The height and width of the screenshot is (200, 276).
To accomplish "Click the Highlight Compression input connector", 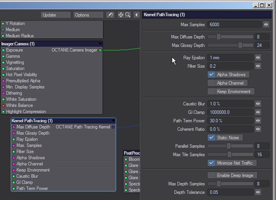I will coord(3,112).
